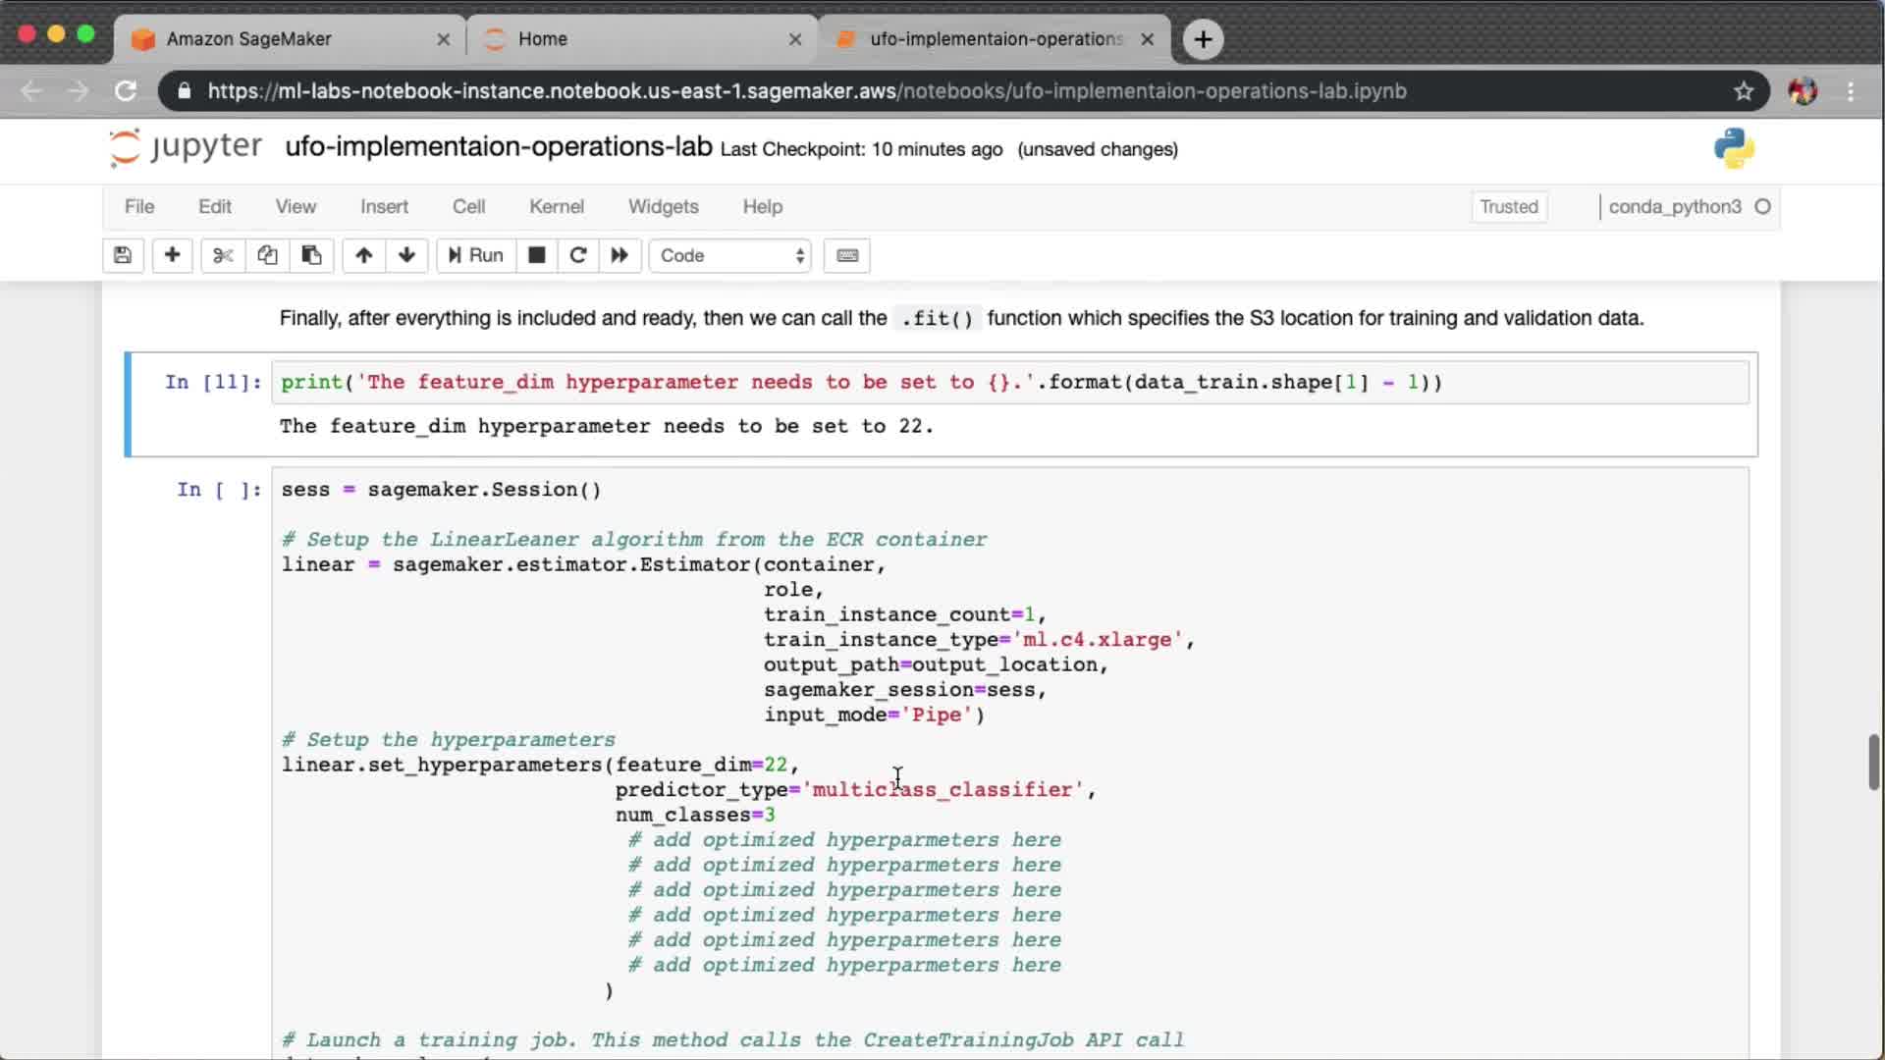Toggle the Trusted notebook indicator

click(x=1509, y=207)
